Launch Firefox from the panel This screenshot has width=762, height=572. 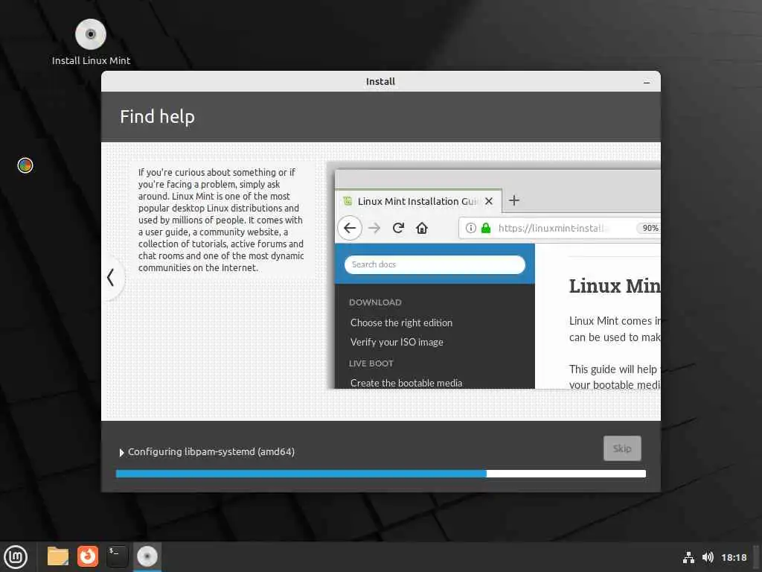pyautogui.click(x=88, y=556)
